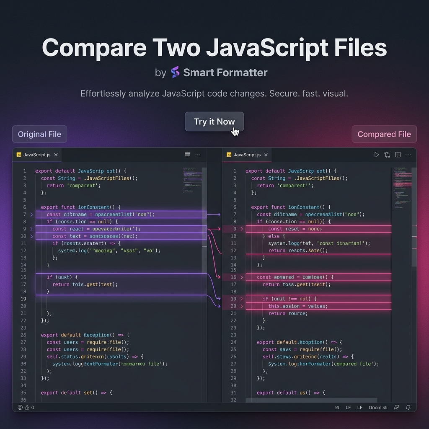Click the warning triangle icon in status bar
429x429 pixels.
pyautogui.click(x=27, y=407)
